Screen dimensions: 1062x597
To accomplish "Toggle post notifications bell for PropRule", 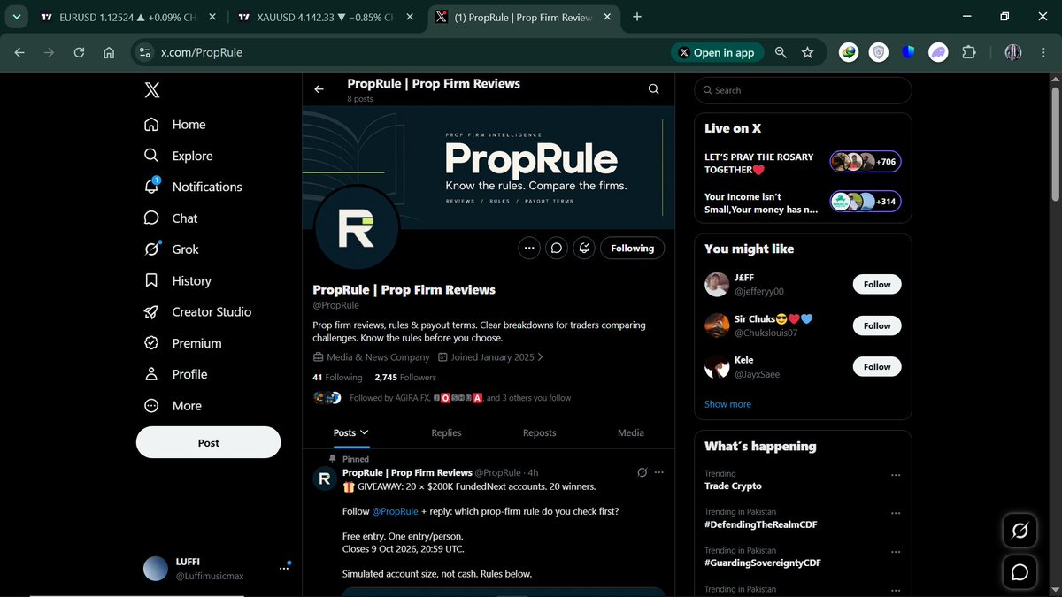I will 584,249.
